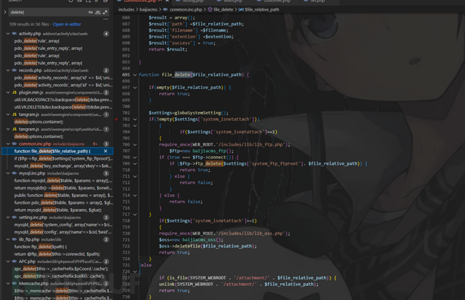465x300 pixels.
Task: Fold code block at line 706
Action: click(135, 145)
